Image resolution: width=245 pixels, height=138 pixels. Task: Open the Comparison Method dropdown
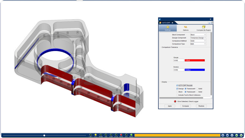click(x=198, y=41)
